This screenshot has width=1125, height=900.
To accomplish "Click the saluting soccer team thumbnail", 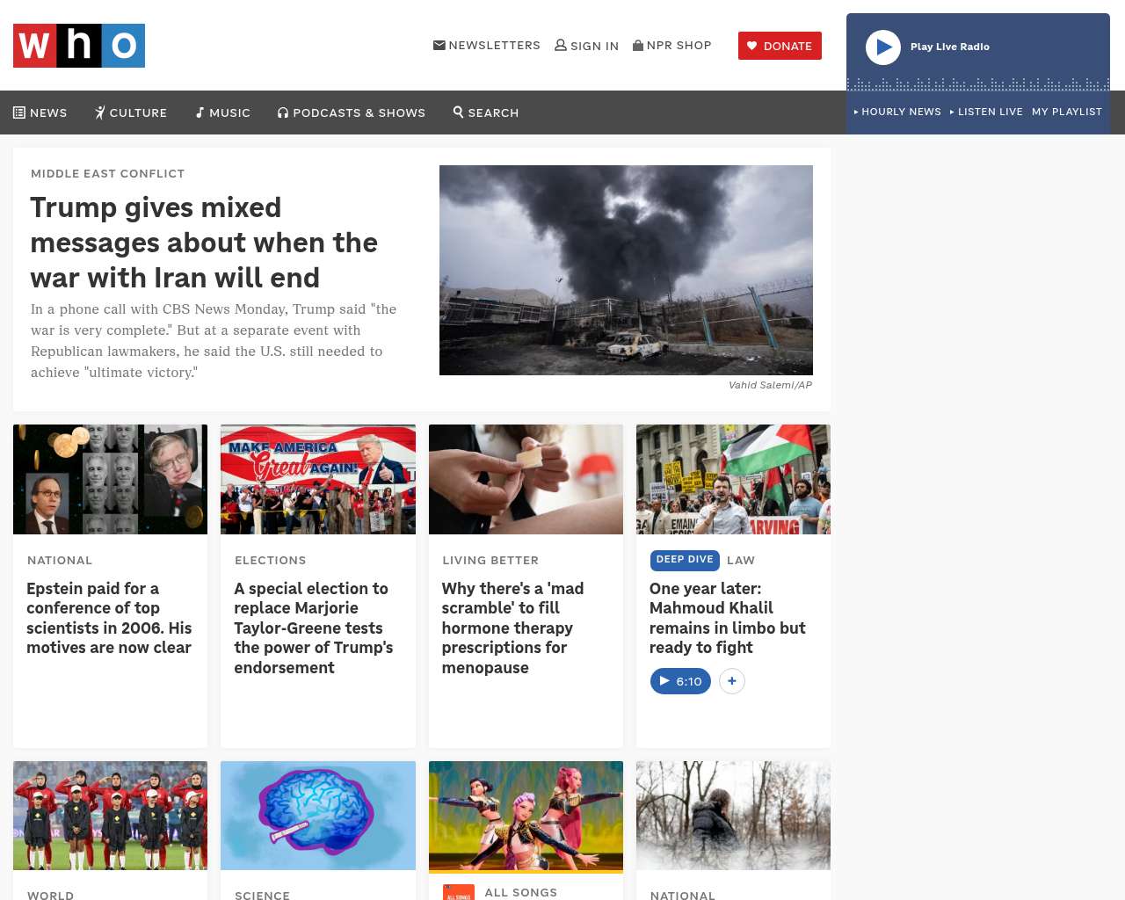I will [111, 816].
